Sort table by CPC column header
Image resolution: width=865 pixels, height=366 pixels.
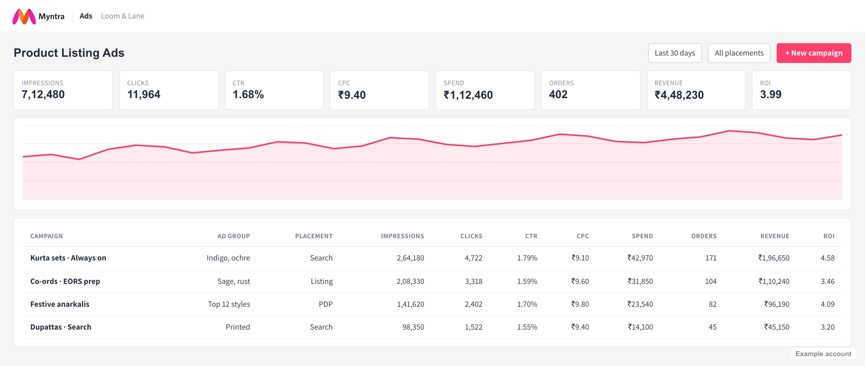click(583, 236)
